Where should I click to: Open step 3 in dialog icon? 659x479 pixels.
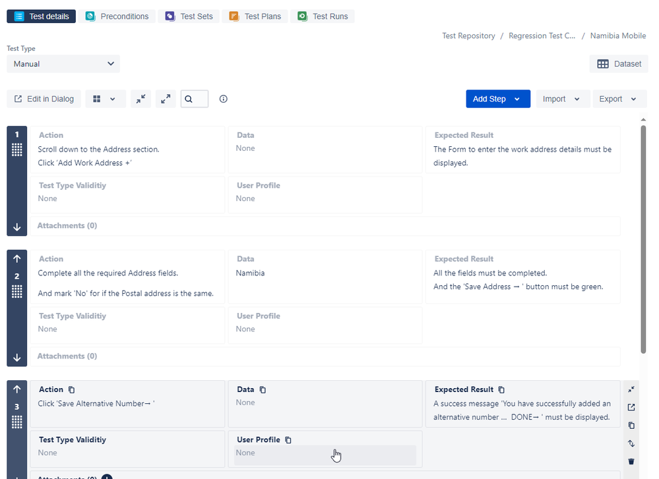click(631, 407)
